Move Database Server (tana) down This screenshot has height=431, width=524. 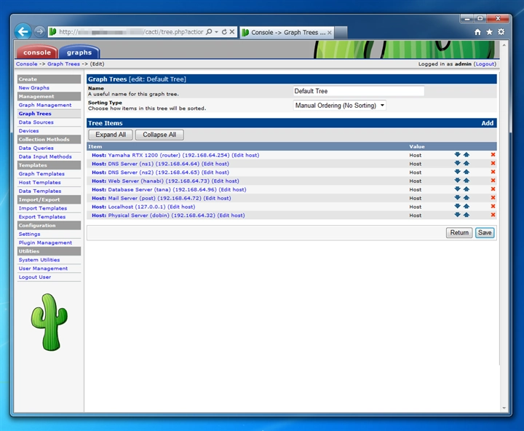[x=457, y=189]
